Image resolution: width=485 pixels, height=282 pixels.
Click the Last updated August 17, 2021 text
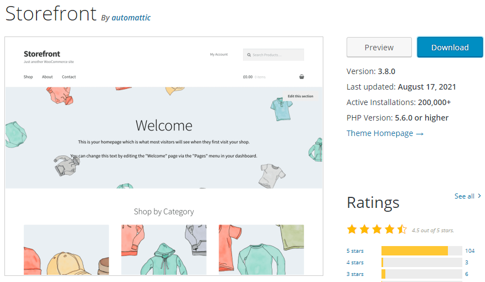click(x=401, y=87)
